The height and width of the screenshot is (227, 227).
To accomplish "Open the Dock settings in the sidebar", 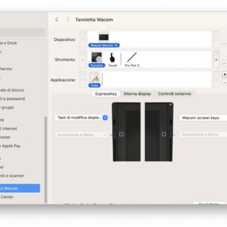I will click(x=8, y=43).
